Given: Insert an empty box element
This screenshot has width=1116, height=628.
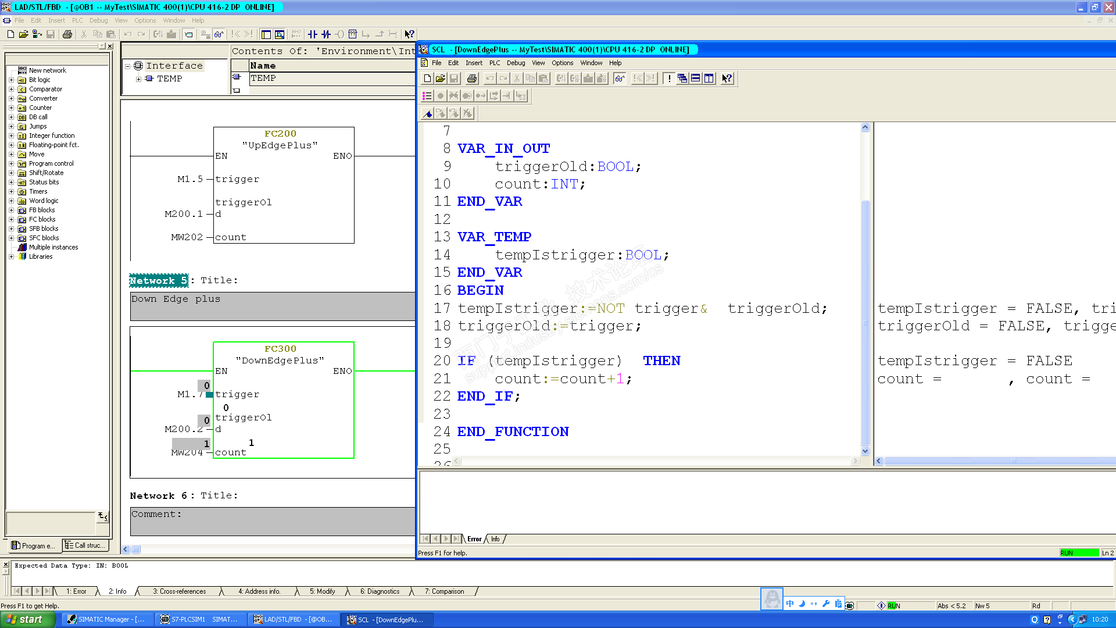Looking at the screenshot, I should point(353,34).
